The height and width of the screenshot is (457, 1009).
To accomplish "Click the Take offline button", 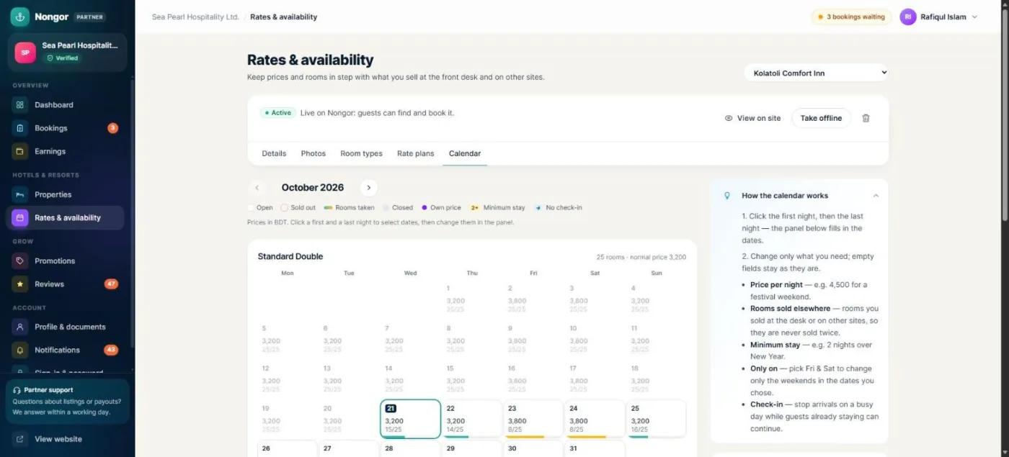I will (x=821, y=118).
